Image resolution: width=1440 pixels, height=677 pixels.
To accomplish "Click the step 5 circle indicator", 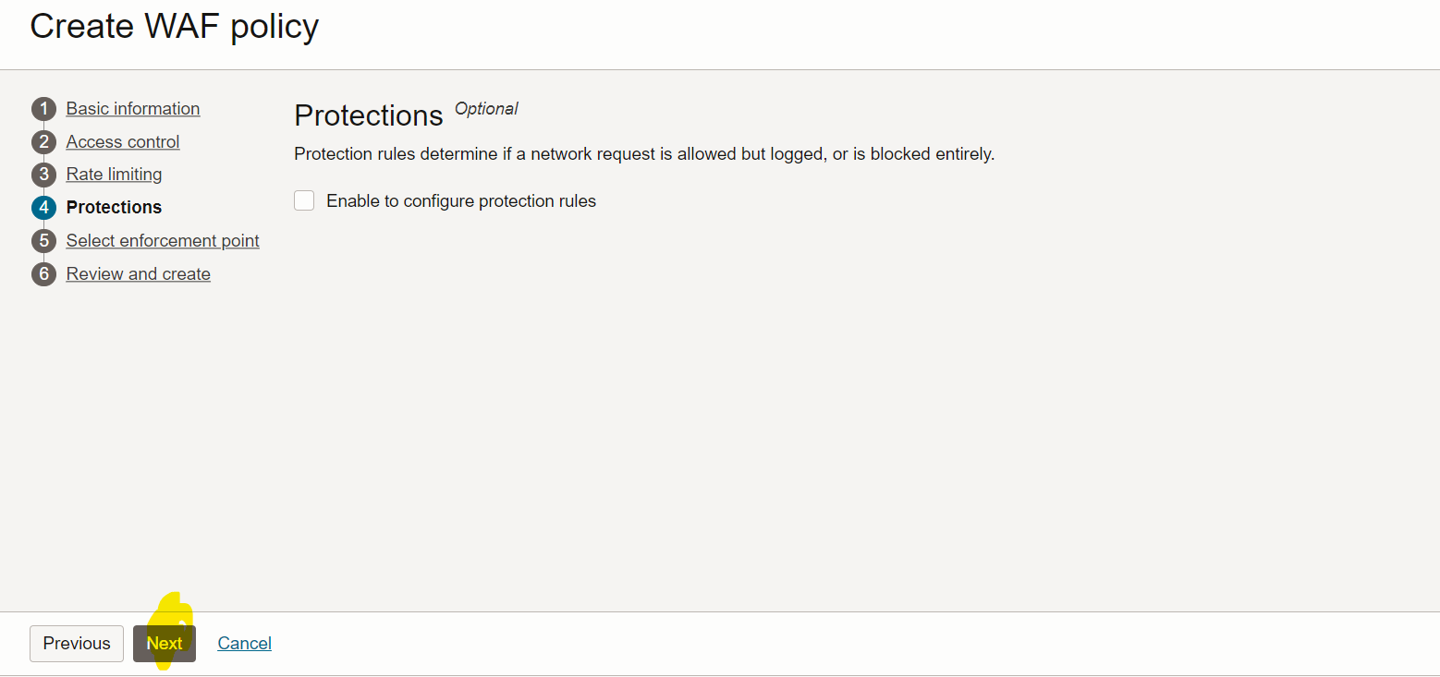I will 43,240.
